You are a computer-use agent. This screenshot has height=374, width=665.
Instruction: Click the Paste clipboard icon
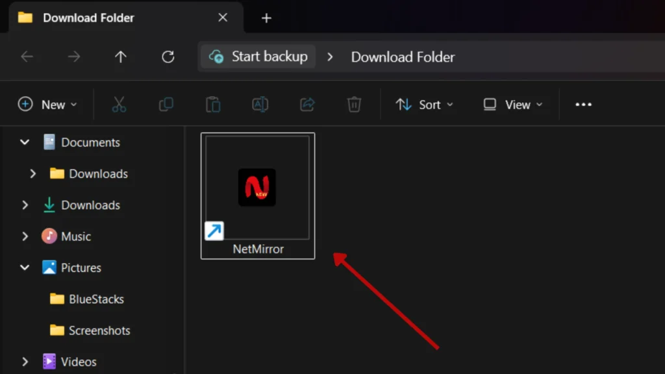[213, 105]
